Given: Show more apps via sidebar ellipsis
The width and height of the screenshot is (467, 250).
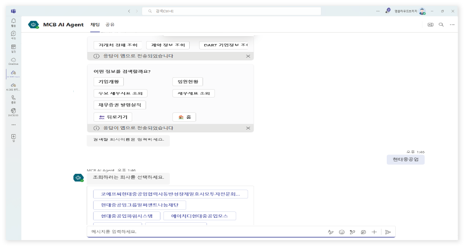Looking at the screenshot, I should tap(13, 125).
